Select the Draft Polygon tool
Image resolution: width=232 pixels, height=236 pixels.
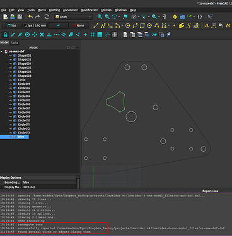coord(149,26)
